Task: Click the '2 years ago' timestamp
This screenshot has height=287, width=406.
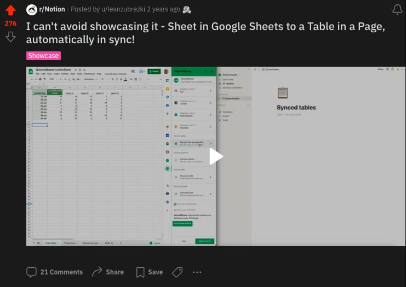Action: (163, 9)
